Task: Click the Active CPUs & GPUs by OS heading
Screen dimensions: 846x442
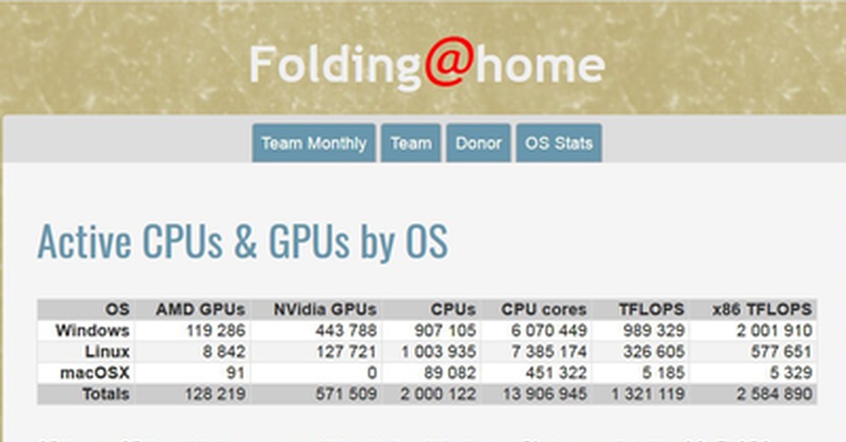Action: coord(242,241)
